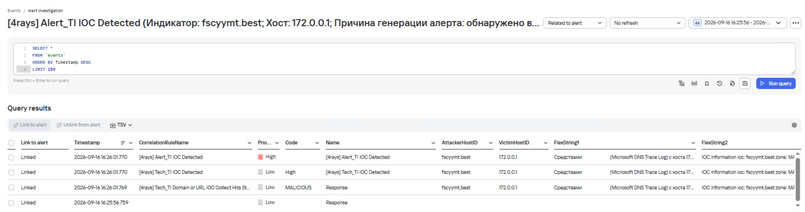Click the retroscan icon beside save

(732, 83)
